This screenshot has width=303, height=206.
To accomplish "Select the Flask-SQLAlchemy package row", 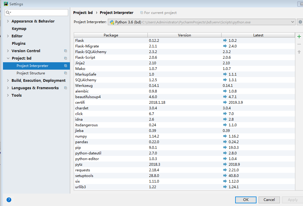I will point(185,52).
